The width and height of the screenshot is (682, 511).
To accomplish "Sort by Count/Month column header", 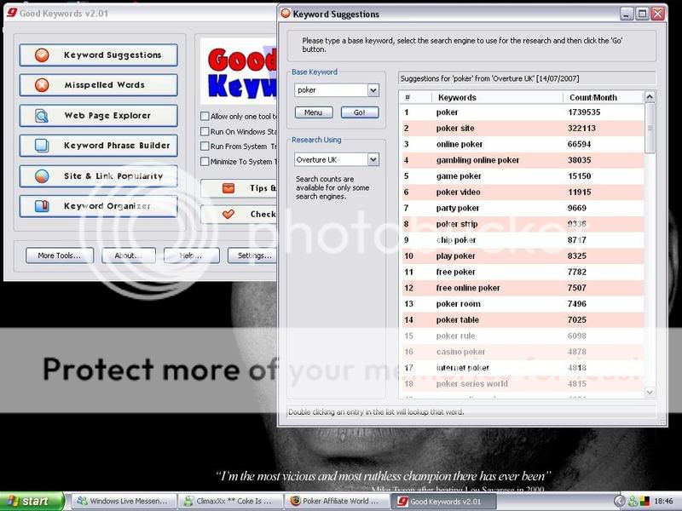I will 603,97.
